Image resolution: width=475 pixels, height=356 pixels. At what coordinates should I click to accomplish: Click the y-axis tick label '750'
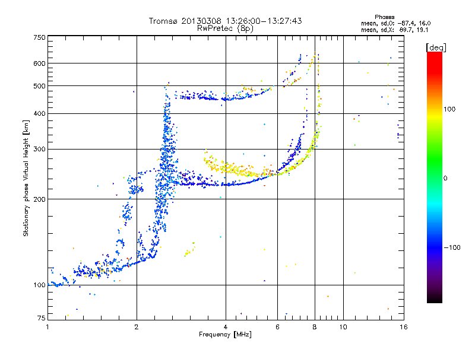39,37
